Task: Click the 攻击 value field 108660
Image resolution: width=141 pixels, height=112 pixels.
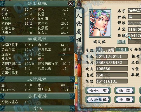Action: [x=112, y=69]
